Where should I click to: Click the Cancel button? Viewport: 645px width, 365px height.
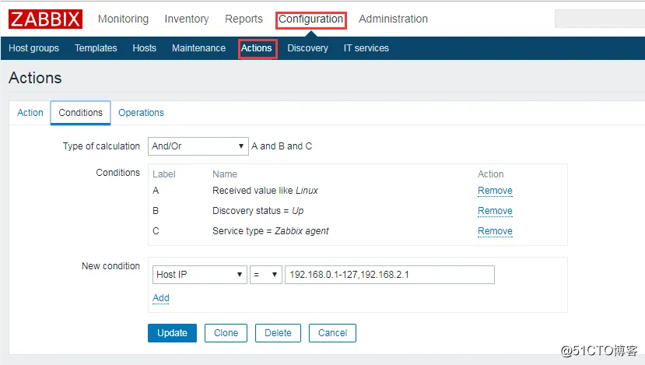coord(332,333)
